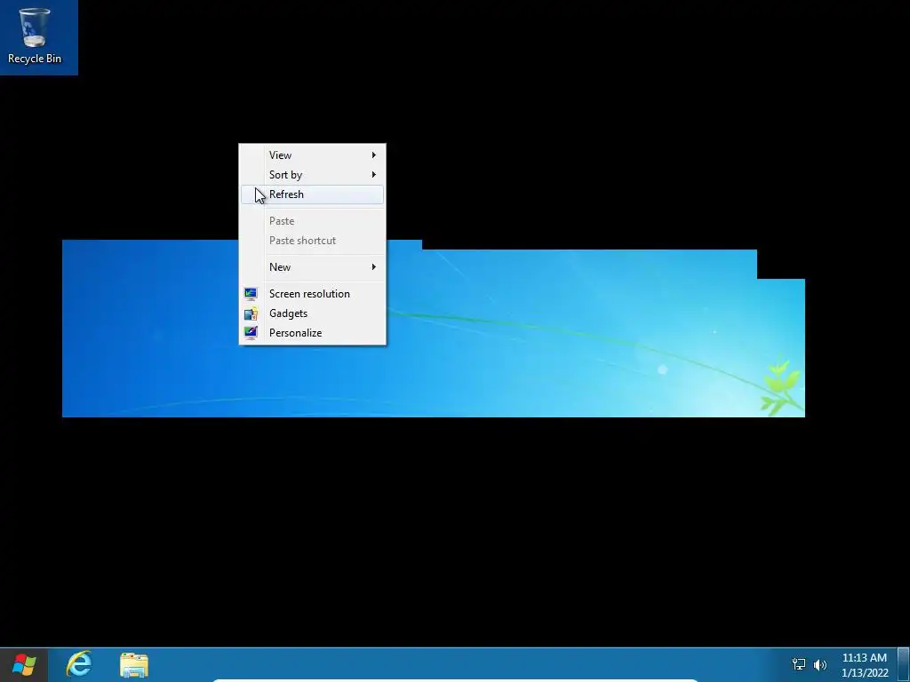Select Gadgets from the context menu
Screen dimensions: 910x682
coord(312,313)
